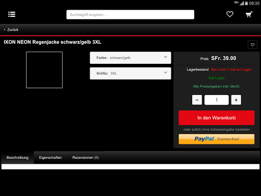Open the wishlist heart in the header
Image resolution: width=261 pixels, height=196 pixels.
pos(230,14)
